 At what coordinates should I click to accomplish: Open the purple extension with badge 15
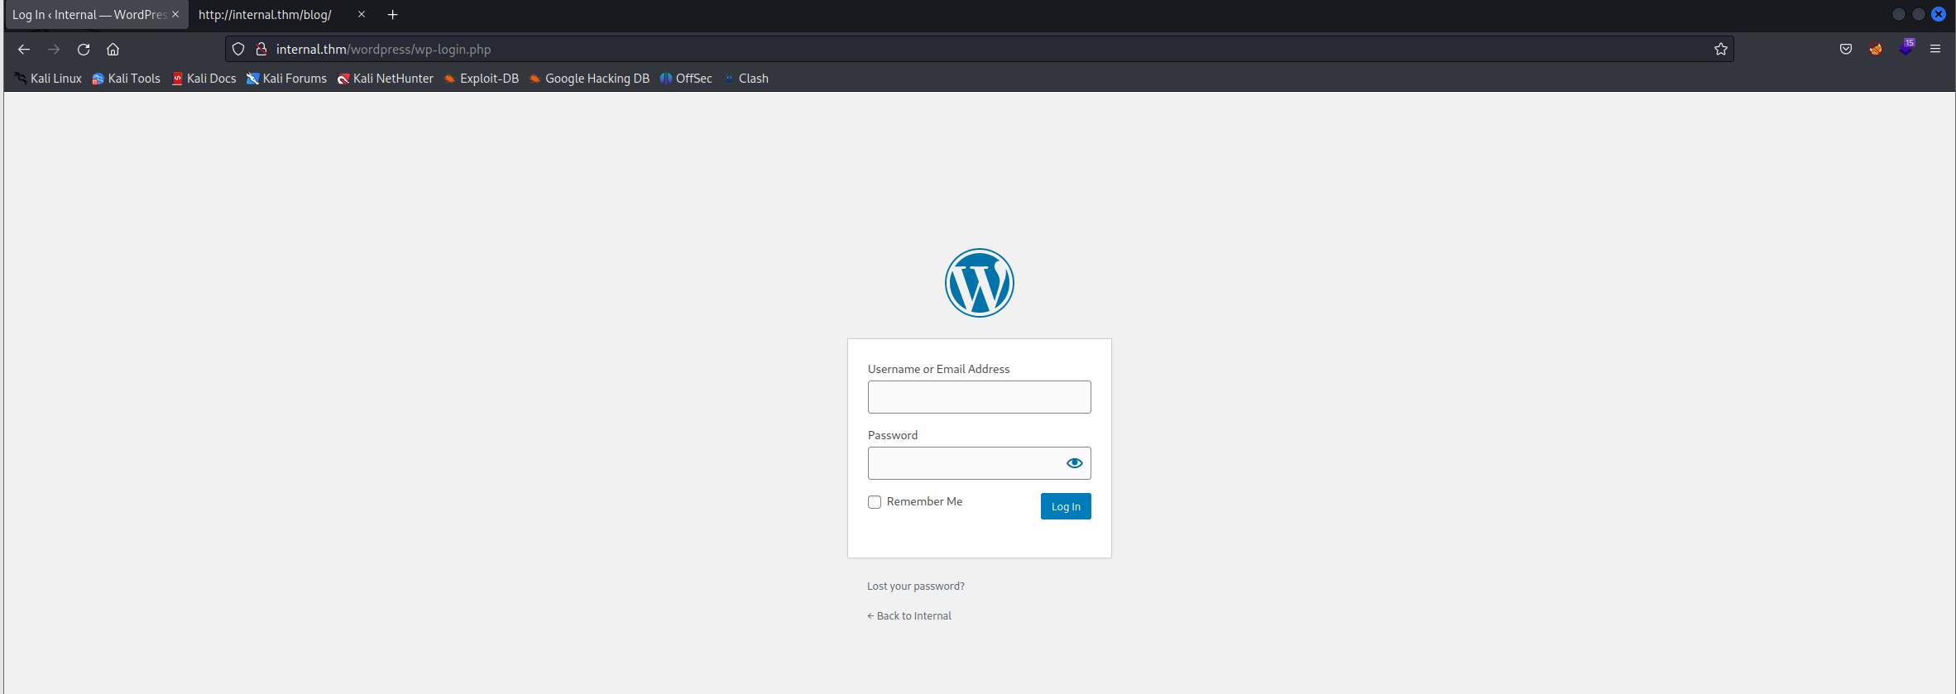click(1906, 49)
